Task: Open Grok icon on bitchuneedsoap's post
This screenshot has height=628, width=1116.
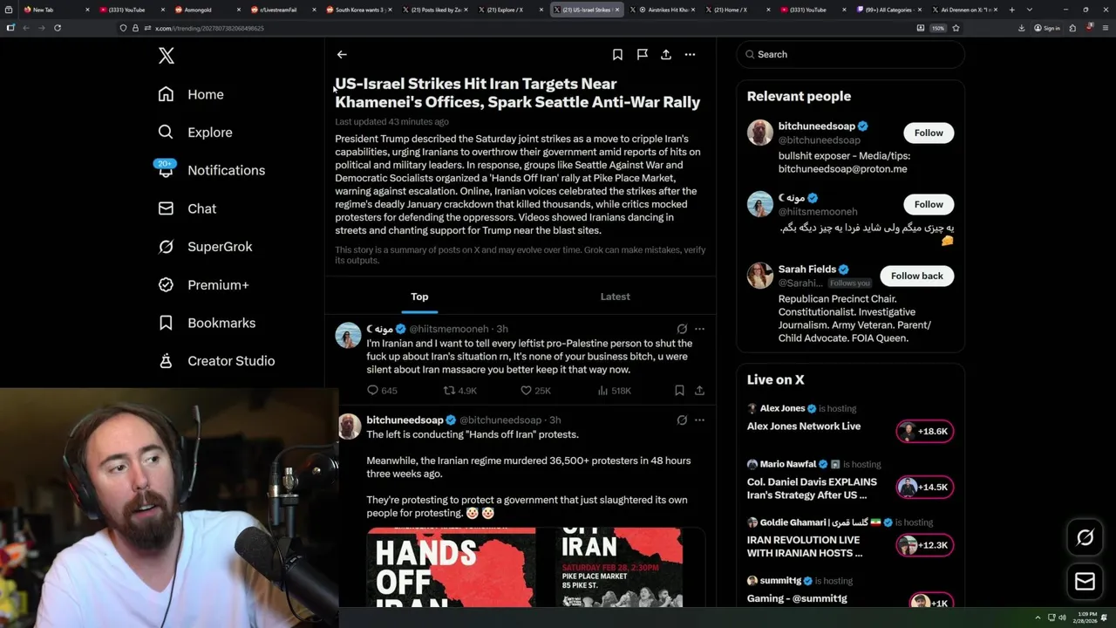Action: (x=682, y=420)
